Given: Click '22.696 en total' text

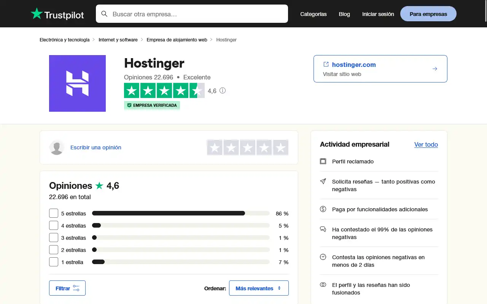Looking at the screenshot, I should (x=70, y=197).
